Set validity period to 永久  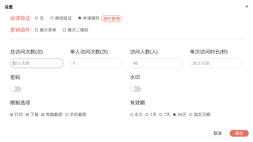[131, 115]
